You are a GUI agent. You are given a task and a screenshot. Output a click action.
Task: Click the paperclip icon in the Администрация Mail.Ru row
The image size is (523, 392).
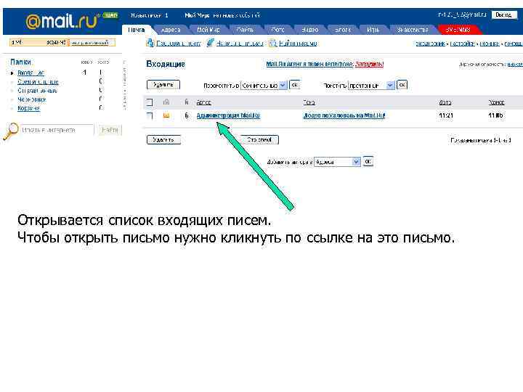coord(187,115)
